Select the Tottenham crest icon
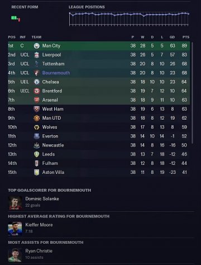This screenshot has height=265, width=201. [37, 64]
